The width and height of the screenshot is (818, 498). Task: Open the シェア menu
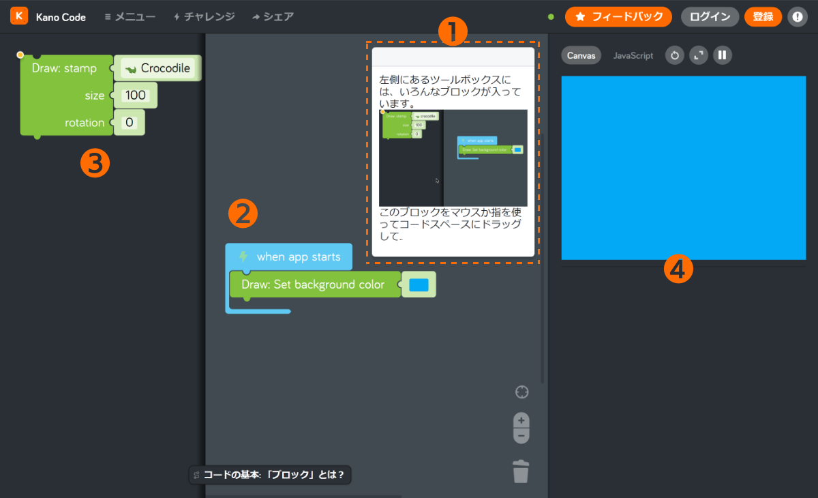coord(272,17)
